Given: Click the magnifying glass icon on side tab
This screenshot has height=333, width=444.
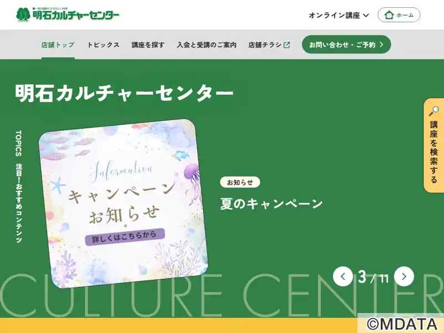Looking at the screenshot, I should [433, 111].
